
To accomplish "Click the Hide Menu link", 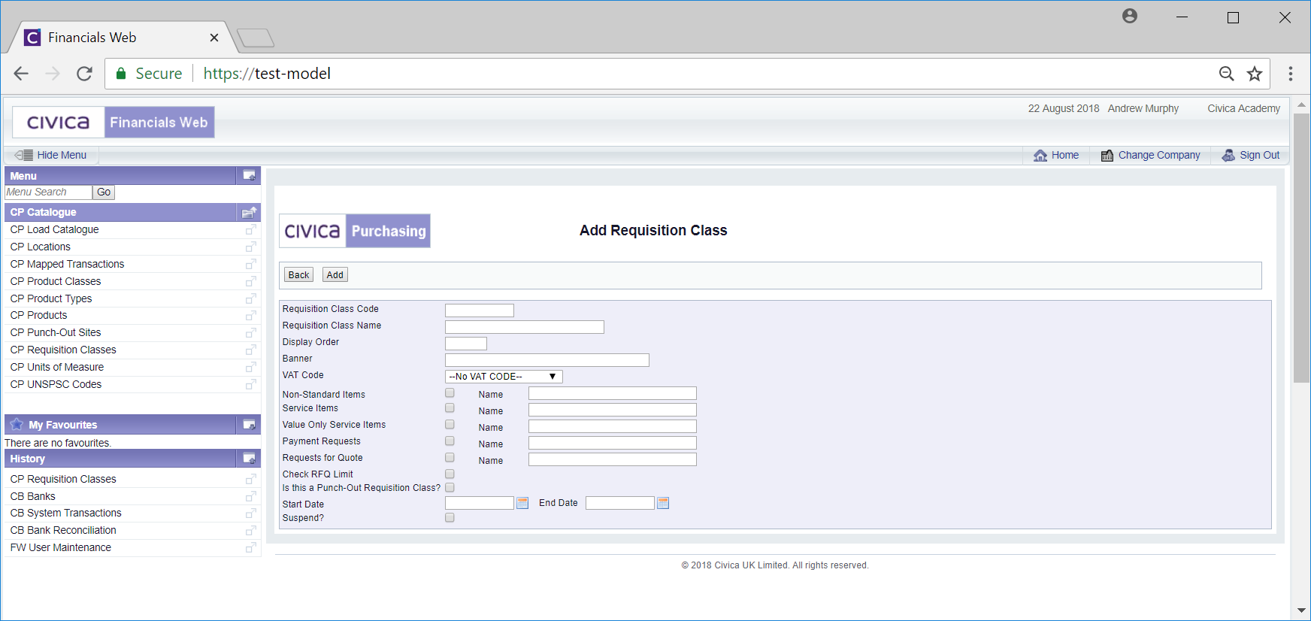I will click(62, 156).
